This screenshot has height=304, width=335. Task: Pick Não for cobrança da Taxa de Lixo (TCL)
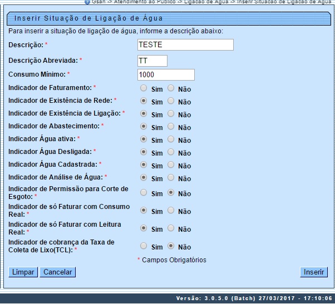(171, 246)
